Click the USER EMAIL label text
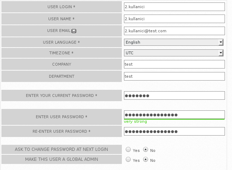Image resolution: width=232 pixels, height=170 pixels. click(x=59, y=31)
